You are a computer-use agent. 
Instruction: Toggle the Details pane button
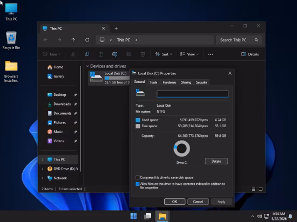(x=250, y=54)
